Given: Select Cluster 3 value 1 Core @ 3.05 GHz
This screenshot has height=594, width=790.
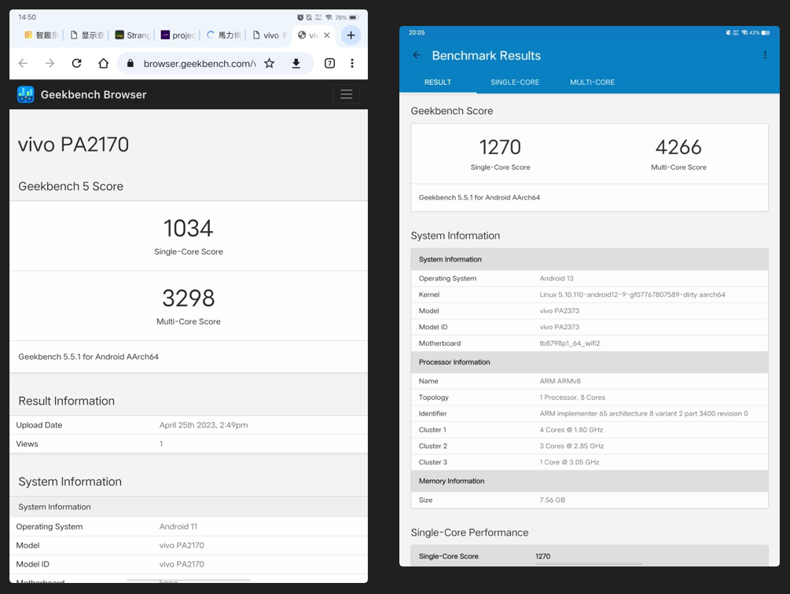Looking at the screenshot, I should click(x=569, y=462).
